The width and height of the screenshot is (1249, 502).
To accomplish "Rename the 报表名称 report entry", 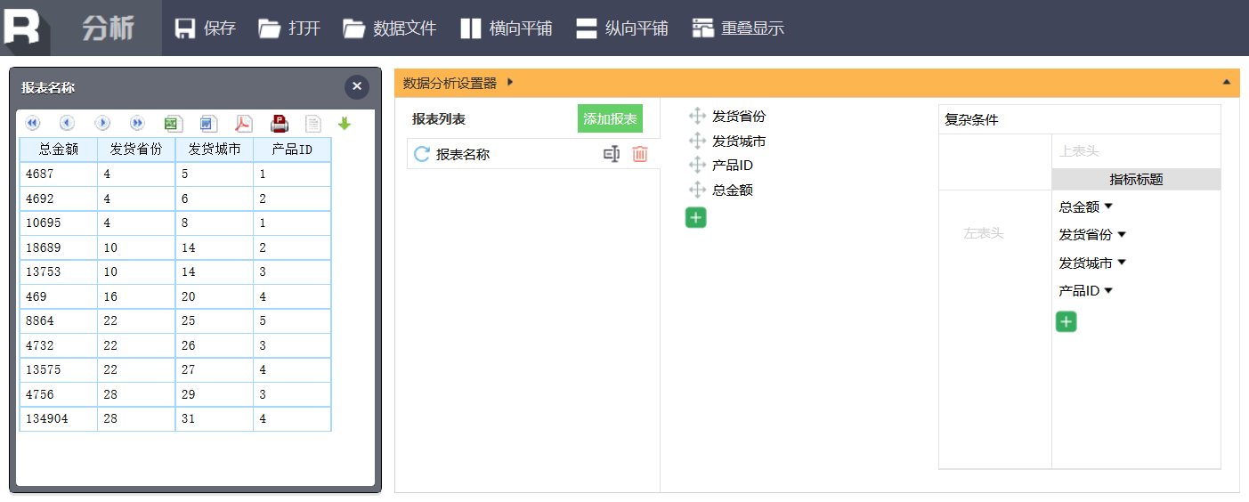I will pos(611,154).
